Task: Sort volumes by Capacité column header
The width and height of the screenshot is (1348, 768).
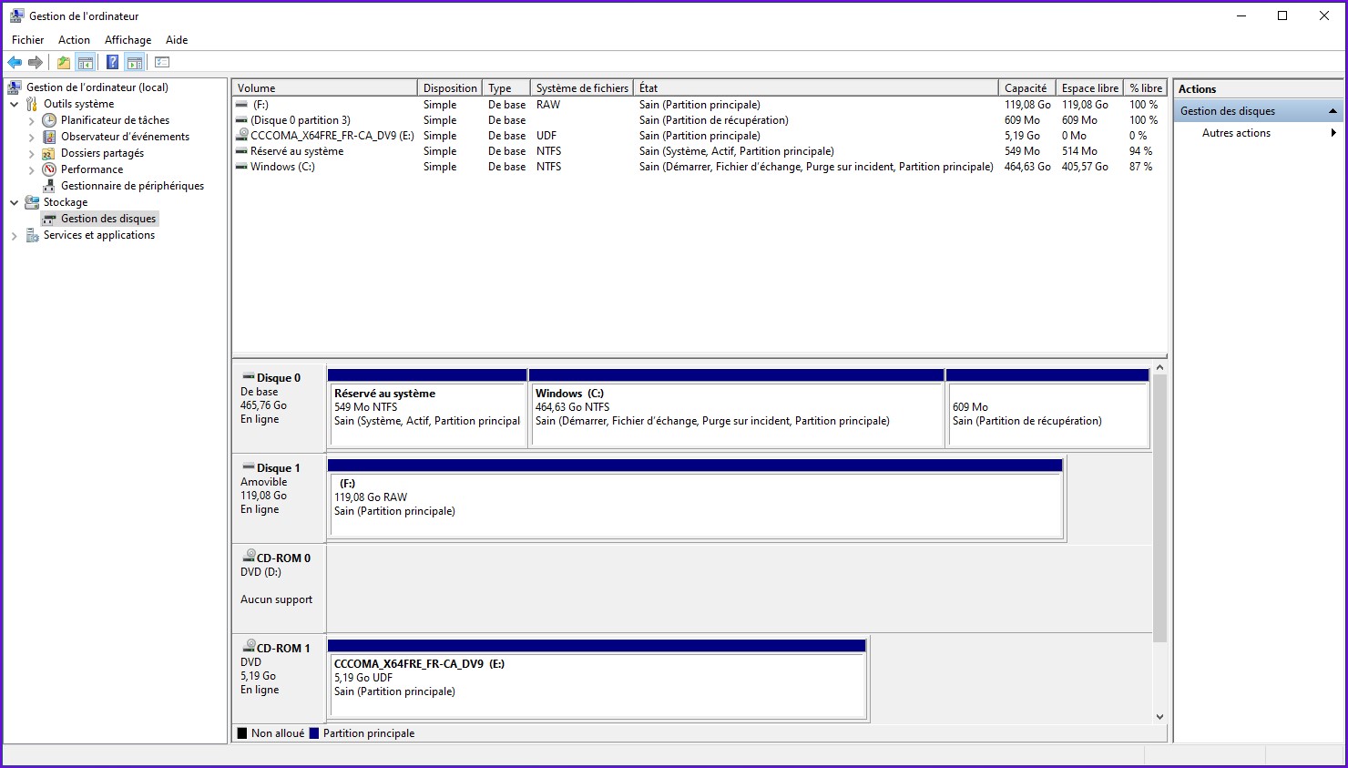Action: [1025, 88]
